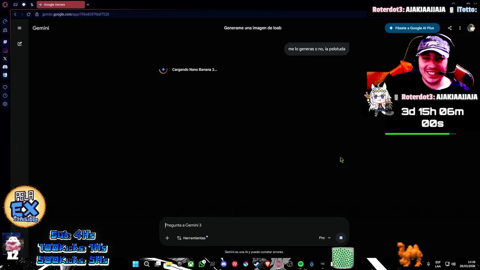Screen dimensions: 480x270
Task: Start a new chat with the compose icon
Action: point(19,44)
